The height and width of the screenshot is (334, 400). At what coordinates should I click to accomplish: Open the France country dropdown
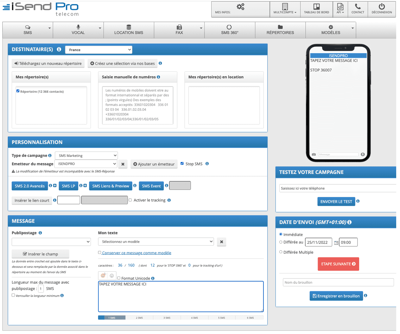[x=98, y=50]
